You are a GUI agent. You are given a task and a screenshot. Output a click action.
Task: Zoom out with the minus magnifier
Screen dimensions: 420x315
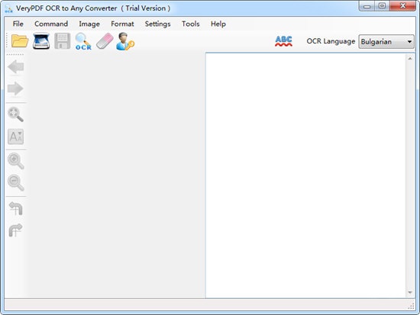click(16, 183)
